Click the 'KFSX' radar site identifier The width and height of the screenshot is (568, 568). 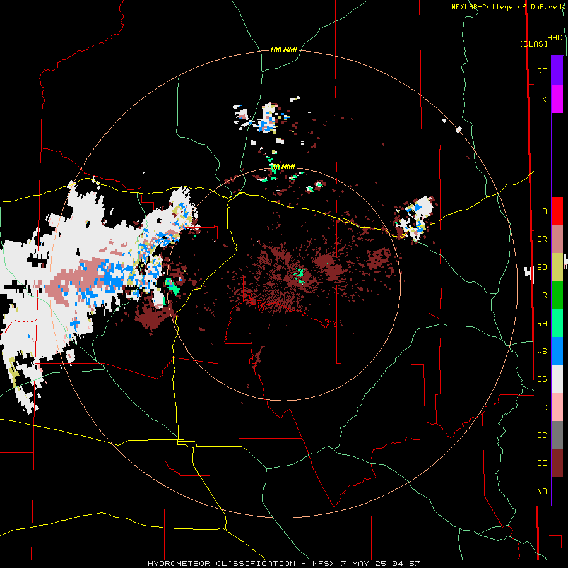click(x=325, y=564)
